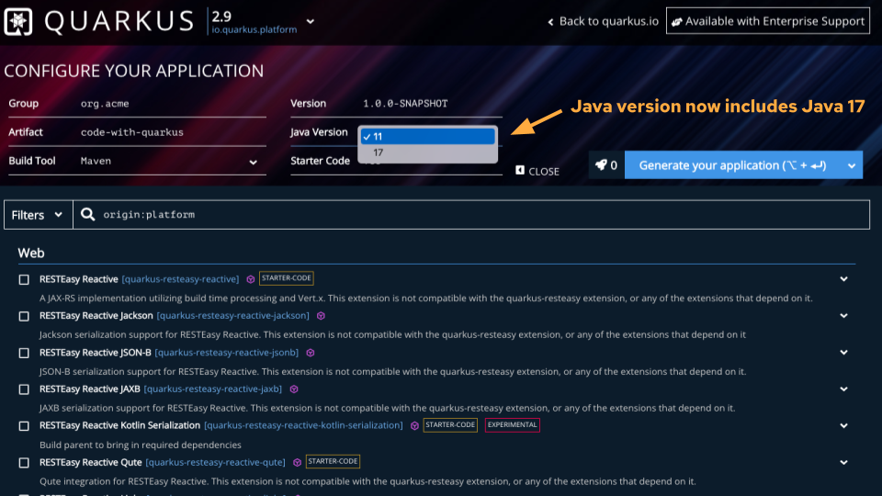Click Generate your application button
The width and height of the screenshot is (882, 496).
[x=733, y=165]
